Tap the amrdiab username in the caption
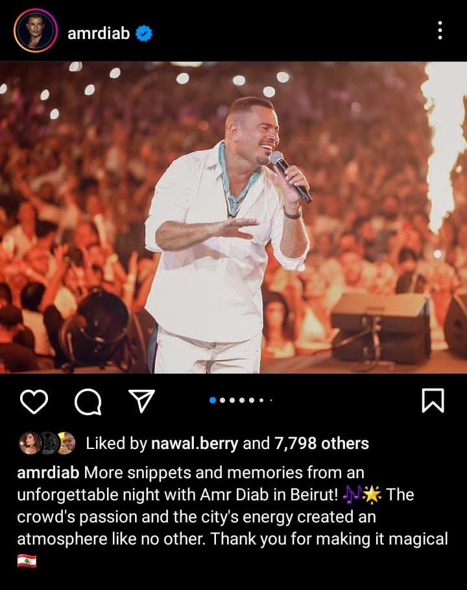 48,472
